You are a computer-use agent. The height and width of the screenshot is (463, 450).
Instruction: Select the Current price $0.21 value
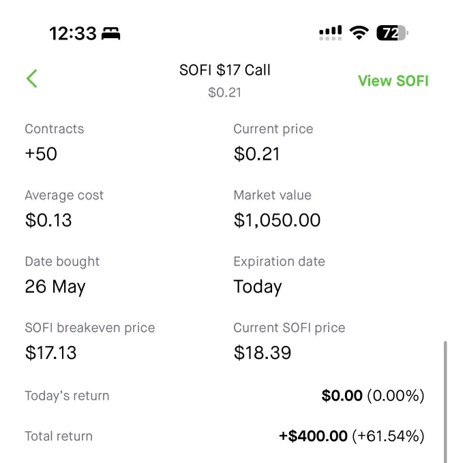(256, 154)
